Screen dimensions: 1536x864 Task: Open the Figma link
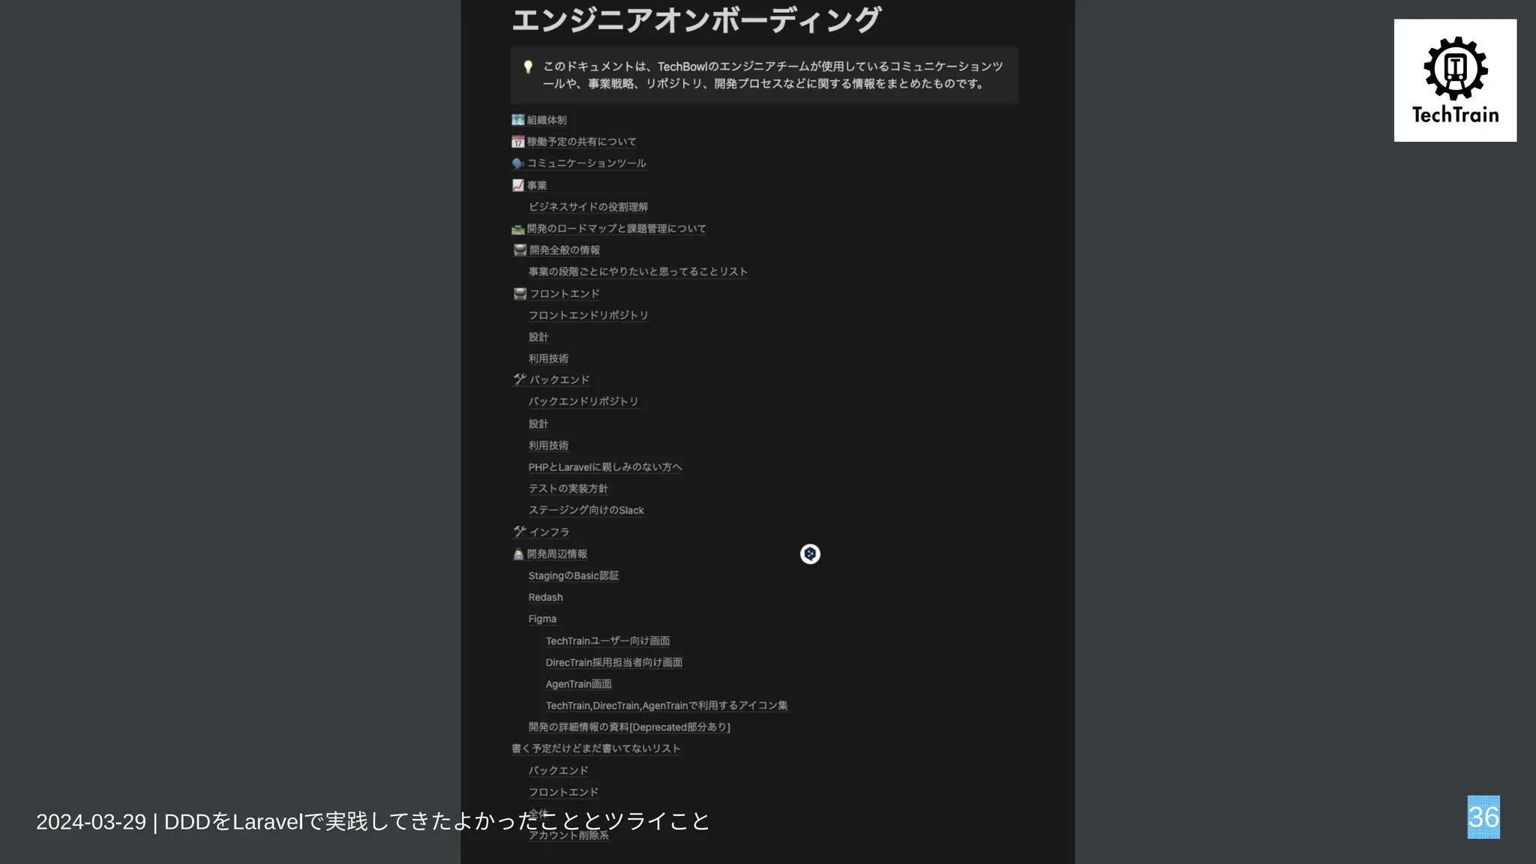[x=542, y=619]
